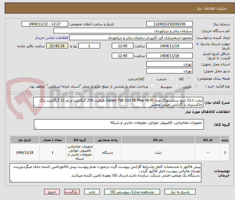Click the تعداد / مقدار column header

[x=52, y=140]
